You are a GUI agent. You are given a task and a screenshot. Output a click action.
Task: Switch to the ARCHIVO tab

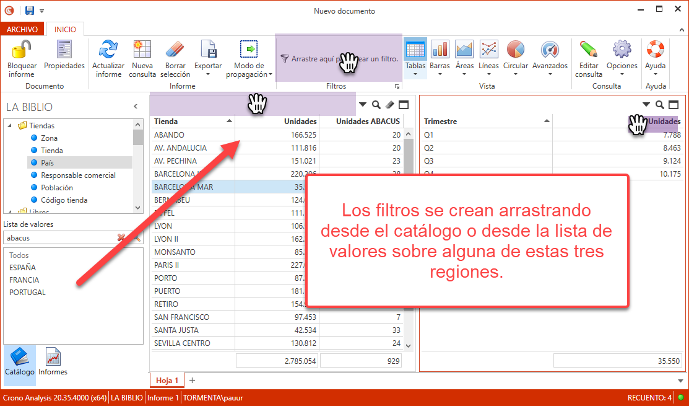pyautogui.click(x=23, y=29)
